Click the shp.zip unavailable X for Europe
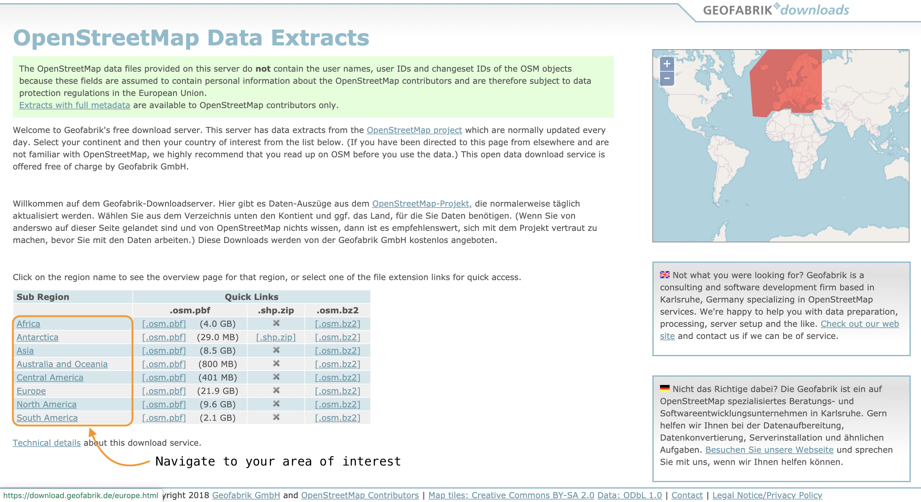Viewport: 921px width, 502px height. point(276,390)
